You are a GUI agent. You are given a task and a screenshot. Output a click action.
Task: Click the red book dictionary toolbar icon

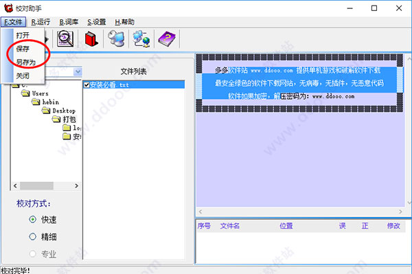(x=91, y=38)
